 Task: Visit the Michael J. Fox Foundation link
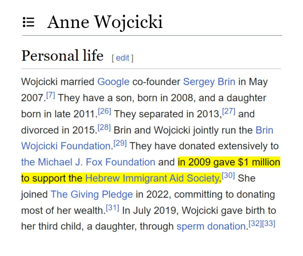pyautogui.click(x=88, y=162)
